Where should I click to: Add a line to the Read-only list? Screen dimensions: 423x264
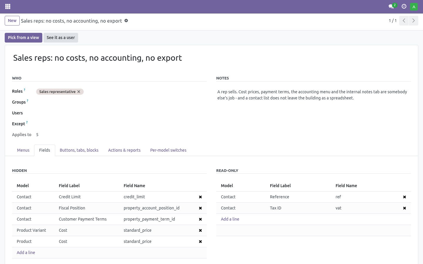[230, 219]
